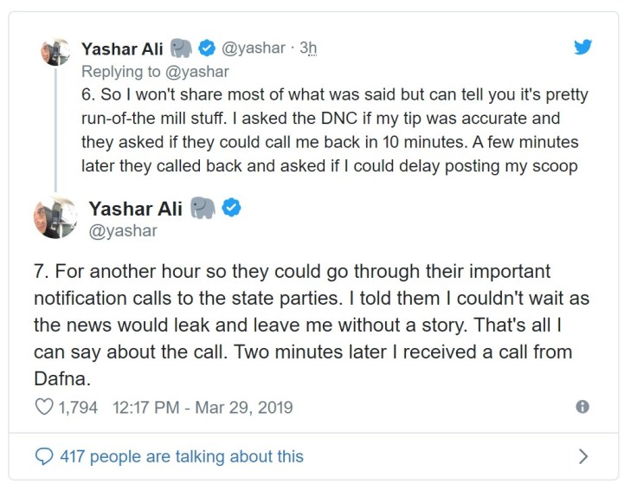Image resolution: width=637 pixels, height=497 pixels.
Task: Open "417 people are talking about this"
Action: pyautogui.click(x=181, y=455)
